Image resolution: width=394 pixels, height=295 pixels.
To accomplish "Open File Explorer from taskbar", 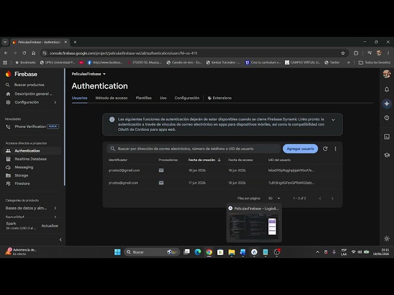I will (231, 252).
